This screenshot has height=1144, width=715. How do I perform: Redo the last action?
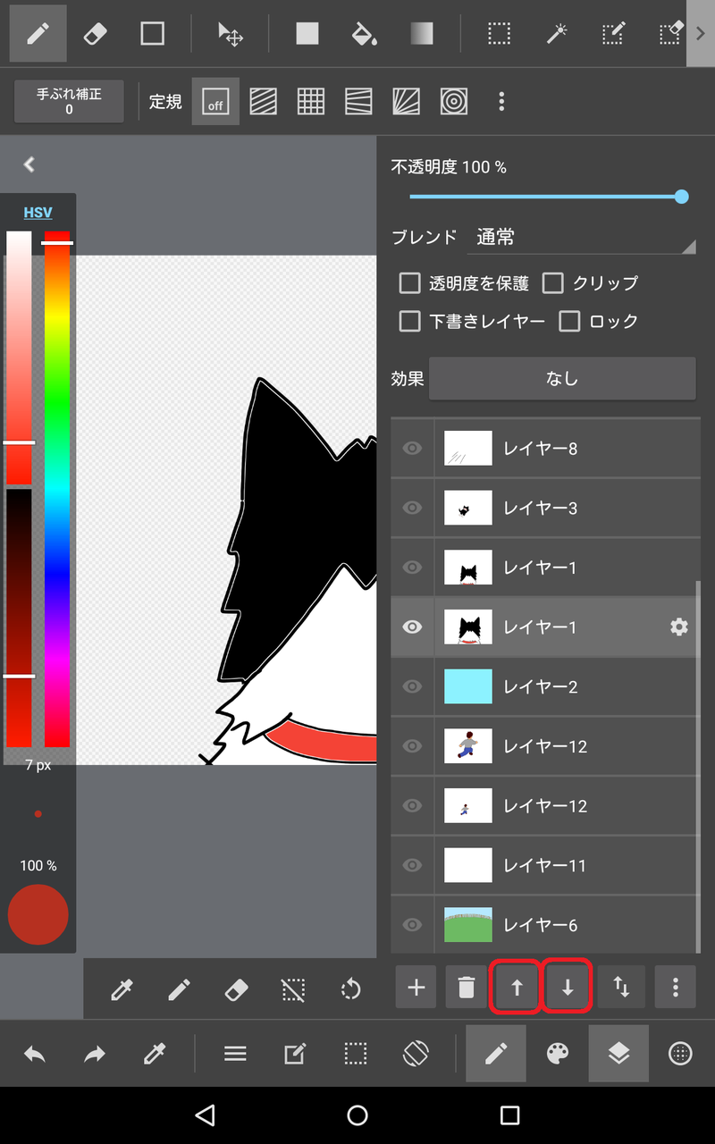click(x=94, y=1055)
